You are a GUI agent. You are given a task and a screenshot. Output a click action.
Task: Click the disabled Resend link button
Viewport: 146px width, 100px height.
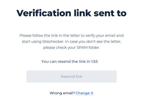tap(71, 76)
